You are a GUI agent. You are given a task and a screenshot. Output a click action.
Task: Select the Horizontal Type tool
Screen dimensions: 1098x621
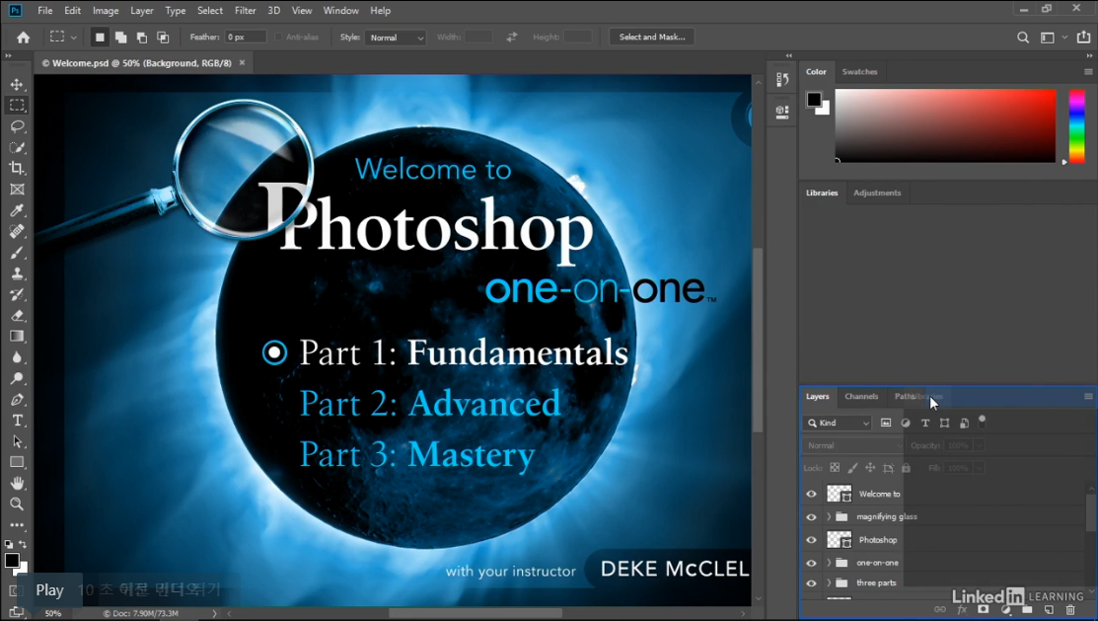(17, 421)
